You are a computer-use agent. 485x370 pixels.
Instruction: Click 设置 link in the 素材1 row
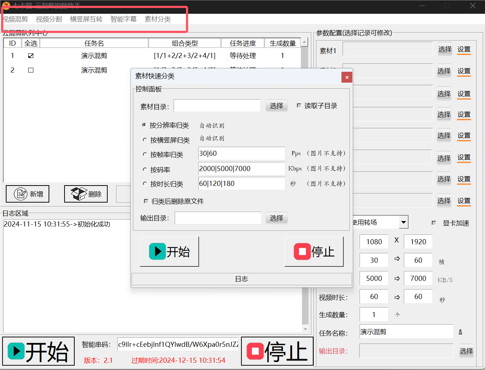click(464, 49)
